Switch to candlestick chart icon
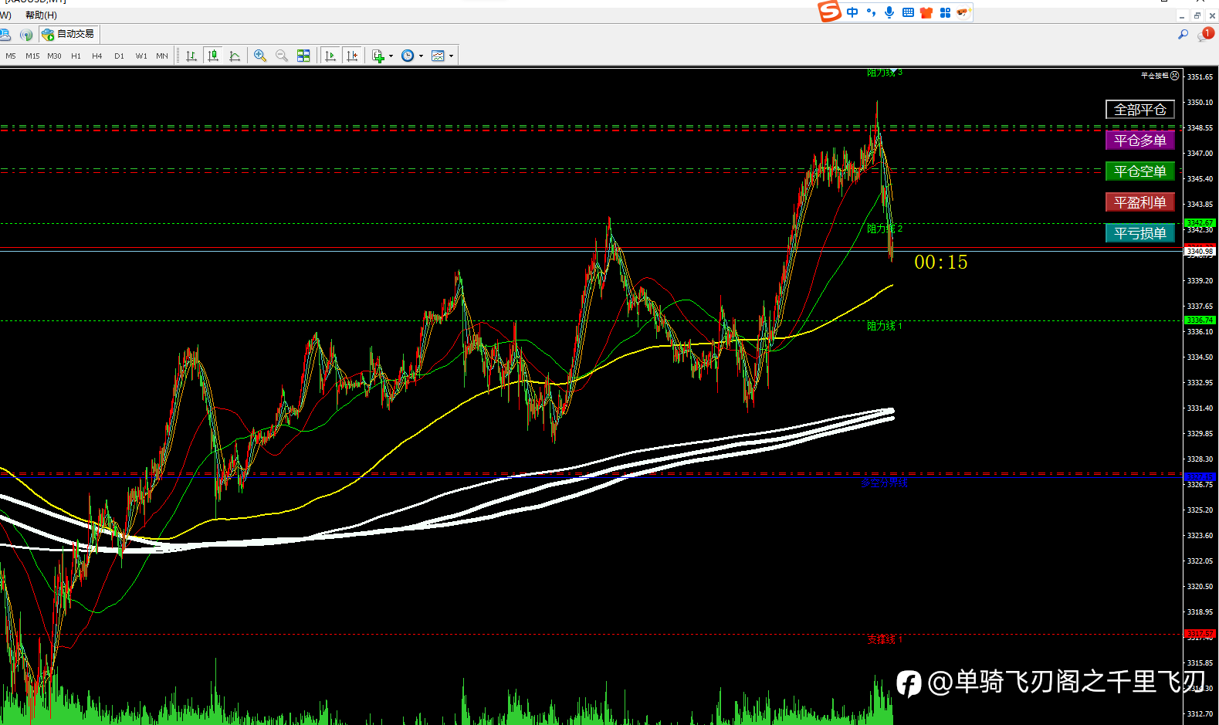The width and height of the screenshot is (1219, 725). click(213, 56)
